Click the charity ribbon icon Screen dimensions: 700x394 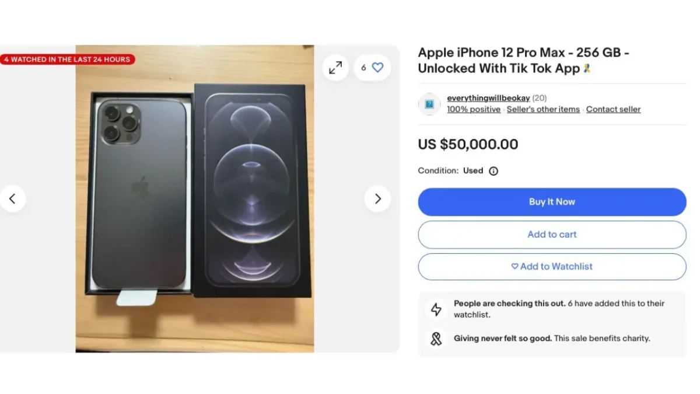pos(436,339)
